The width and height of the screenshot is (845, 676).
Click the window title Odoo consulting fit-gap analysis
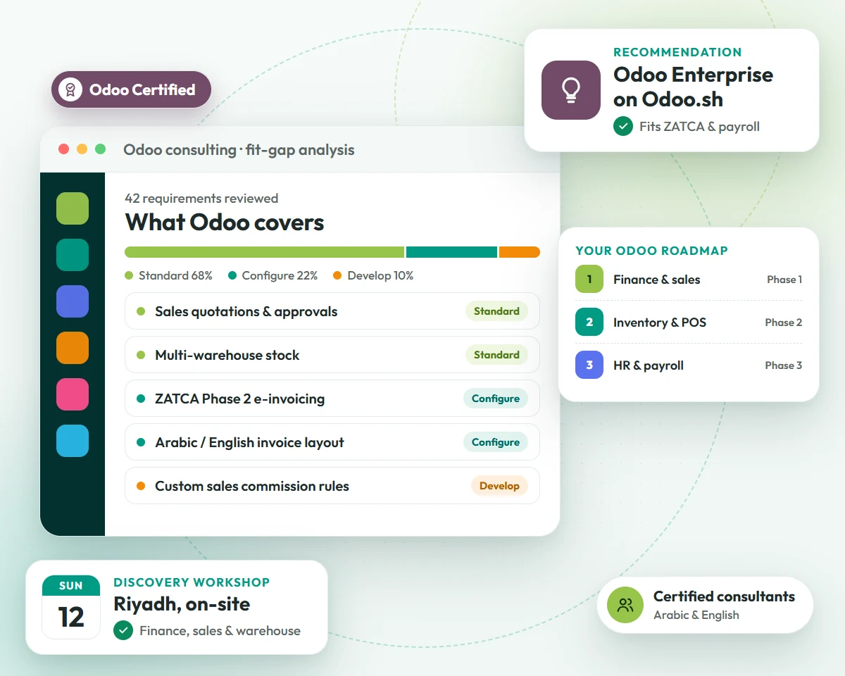click(x=239, y=150)
